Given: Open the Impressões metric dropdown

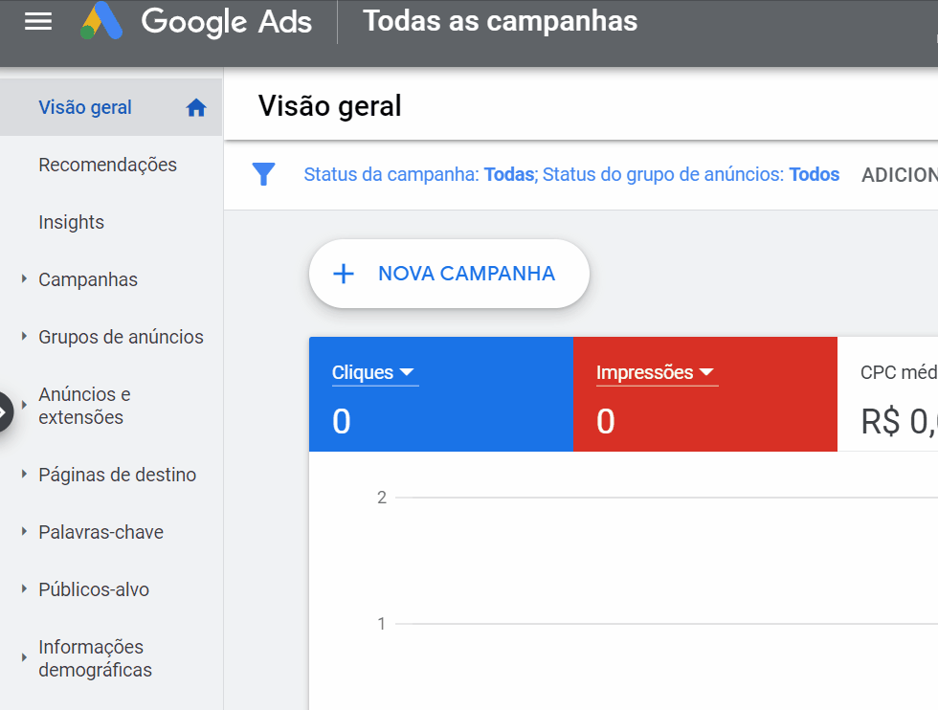Looking at the screenshot, I should (x=706, y=372).
